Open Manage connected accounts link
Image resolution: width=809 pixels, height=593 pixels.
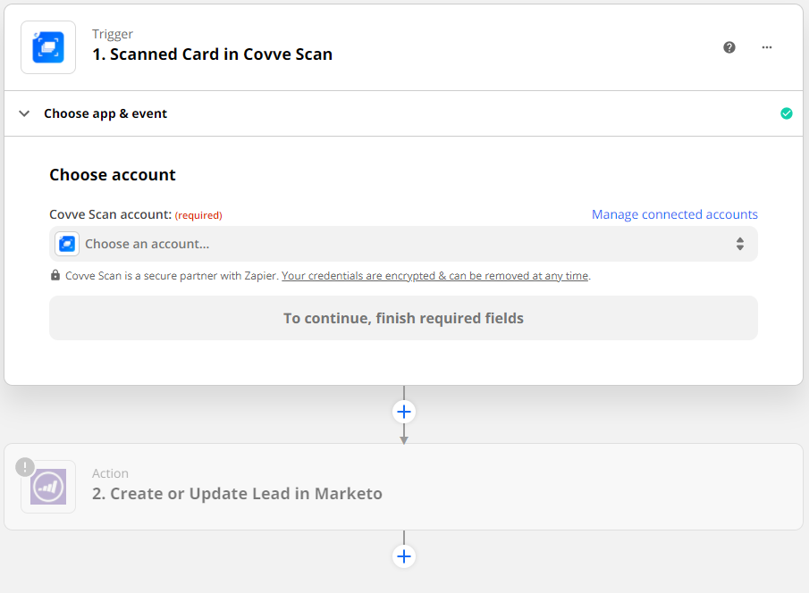click(x=674, y=214)
